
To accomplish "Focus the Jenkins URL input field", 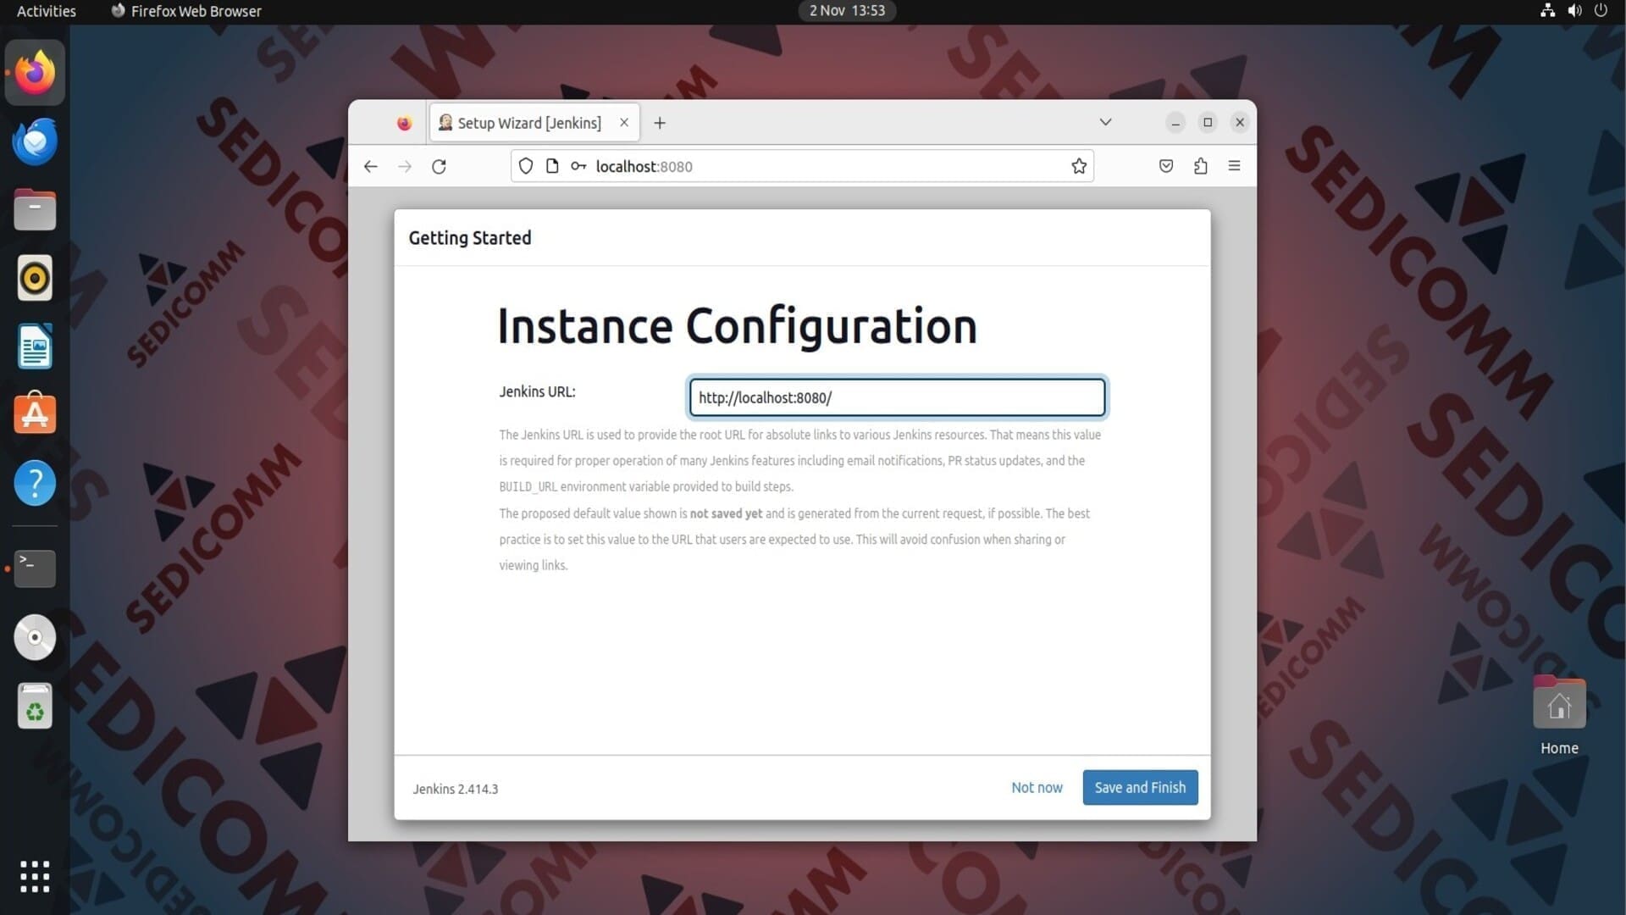I will tap(897, 397).
